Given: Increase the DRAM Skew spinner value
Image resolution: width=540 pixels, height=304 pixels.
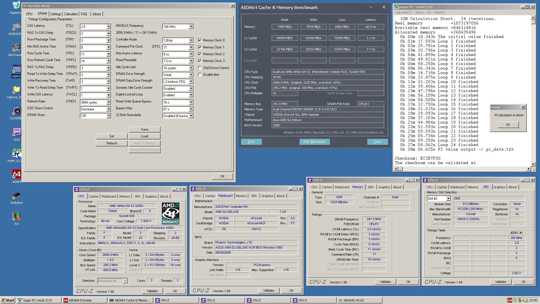Looking at the screenshot, I should [x=109, y=115].
